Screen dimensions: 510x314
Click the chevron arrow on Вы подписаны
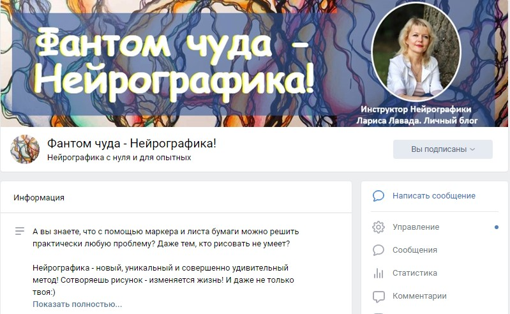tap(472, 149)
